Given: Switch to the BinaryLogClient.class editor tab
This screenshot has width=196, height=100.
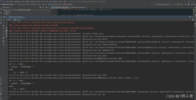Looking at the screenshot, I should pos(79,7).
